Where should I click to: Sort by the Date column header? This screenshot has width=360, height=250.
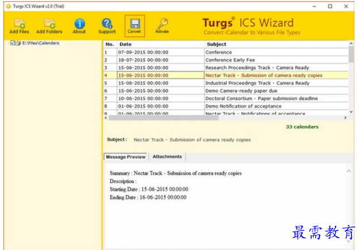pos(160,45)
